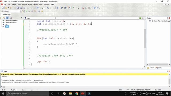This screenshot has width=171, height=96.
Task: Open File Explorer from the taskbar
Action: tap(71, 94)
